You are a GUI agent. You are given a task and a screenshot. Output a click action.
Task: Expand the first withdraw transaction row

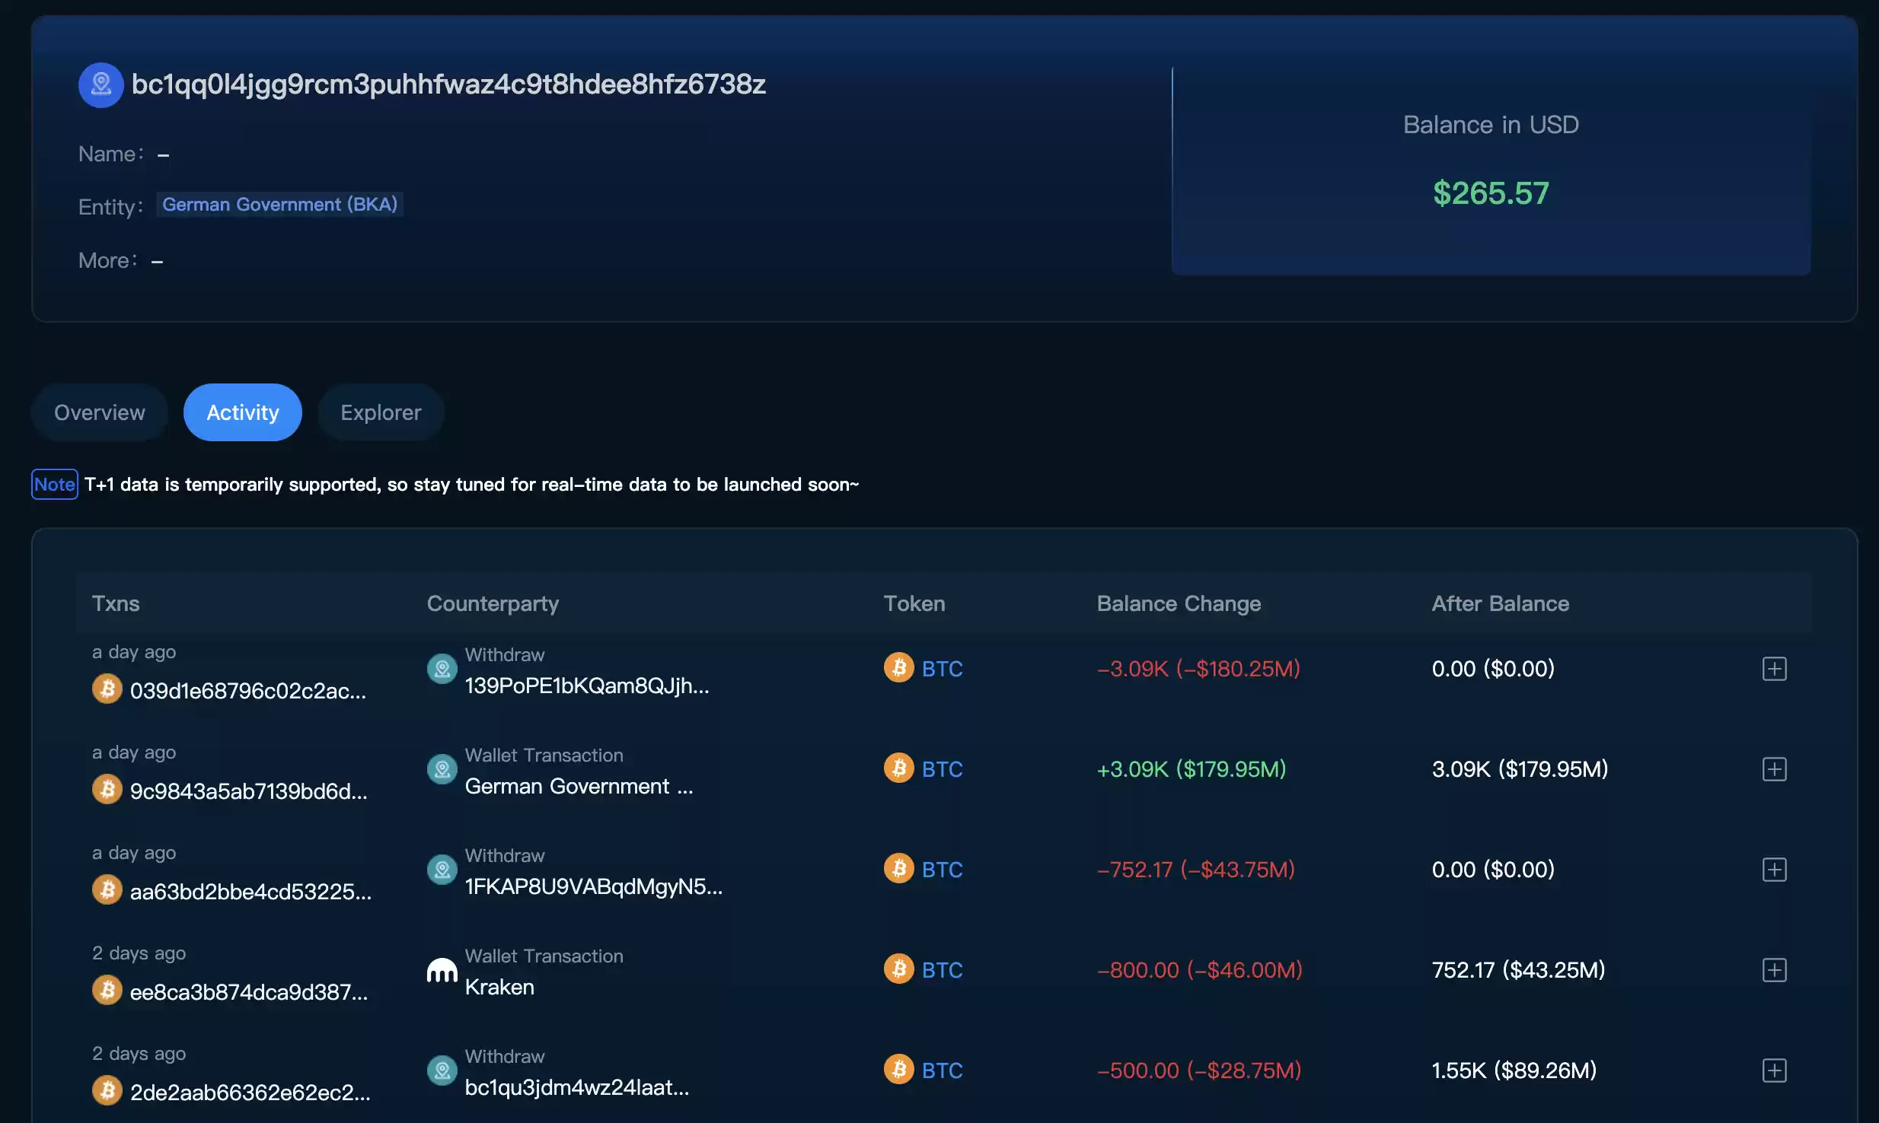(1774, 669)
